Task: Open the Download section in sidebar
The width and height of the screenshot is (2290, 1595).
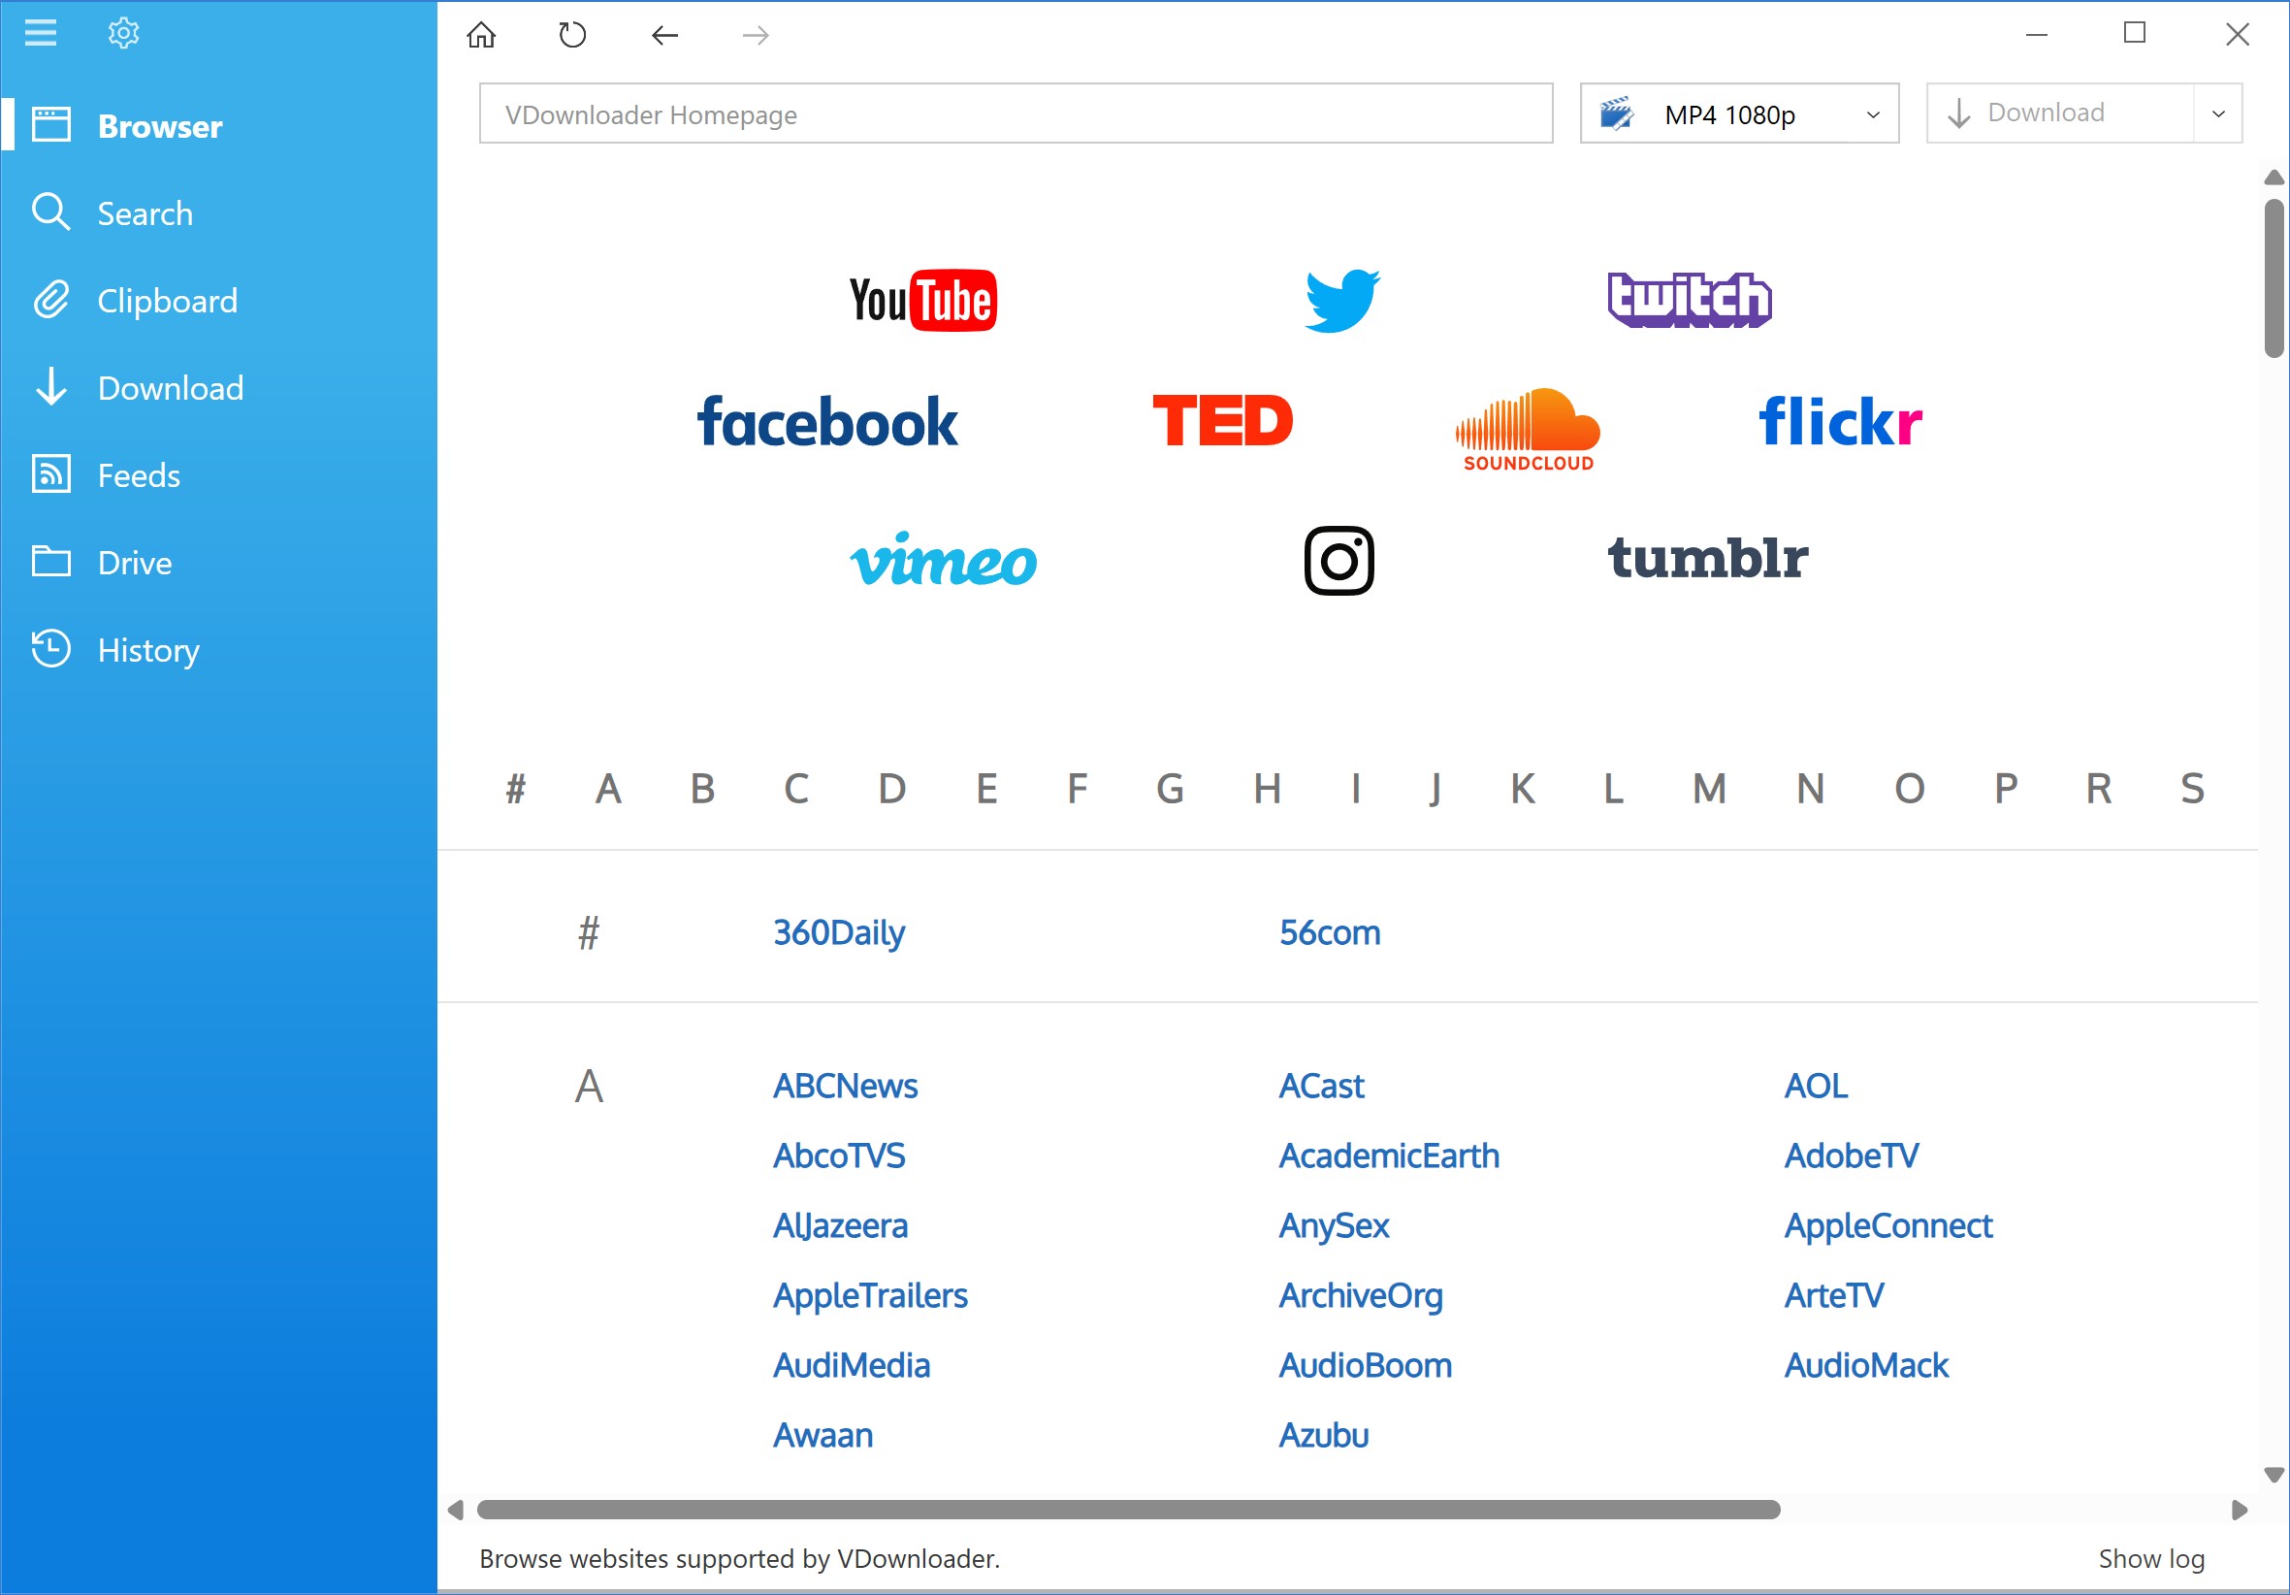Action: click(218, 387)
